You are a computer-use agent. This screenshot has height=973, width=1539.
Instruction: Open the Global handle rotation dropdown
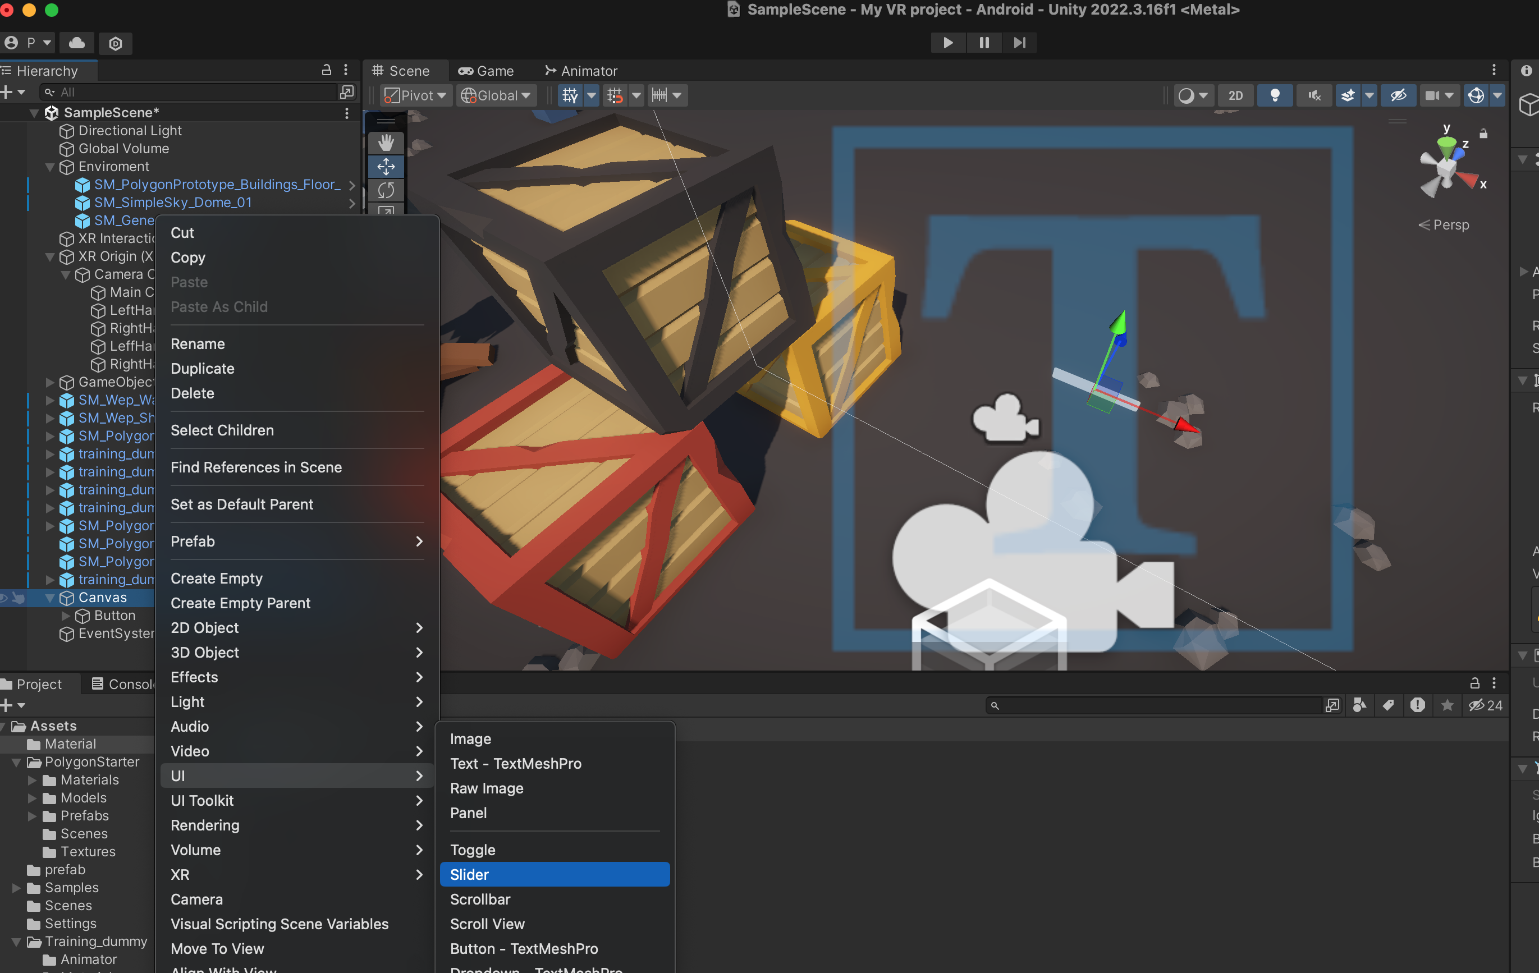[x=497, y=95]
